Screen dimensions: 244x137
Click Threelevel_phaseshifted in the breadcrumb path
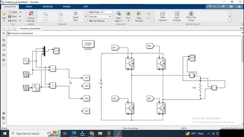(21, 33)
